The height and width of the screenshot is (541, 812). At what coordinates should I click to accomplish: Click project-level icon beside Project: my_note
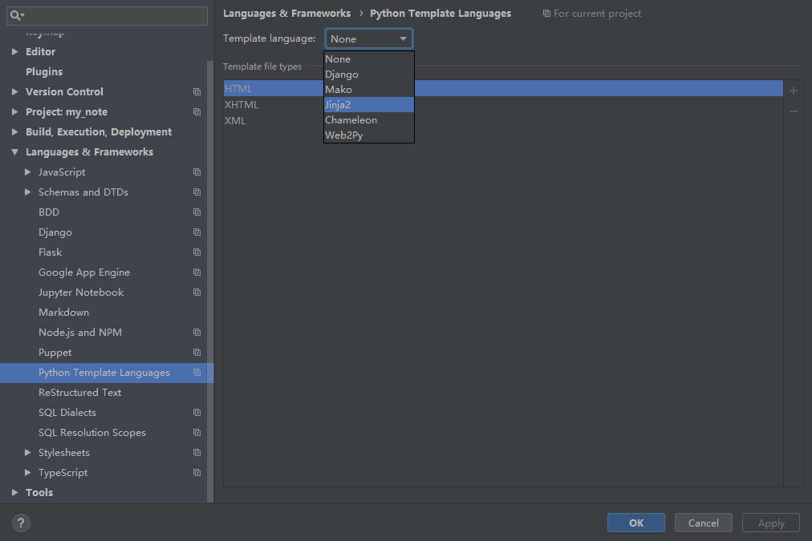(197, 111)
